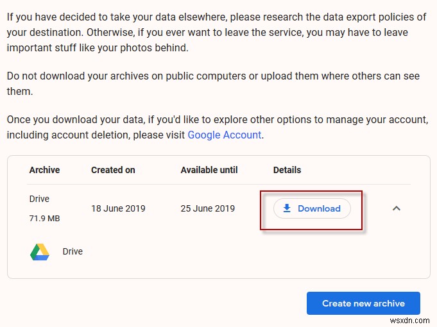Open the Google Account link
This screenshot has width=437, height=327.
tap(225, 135)
